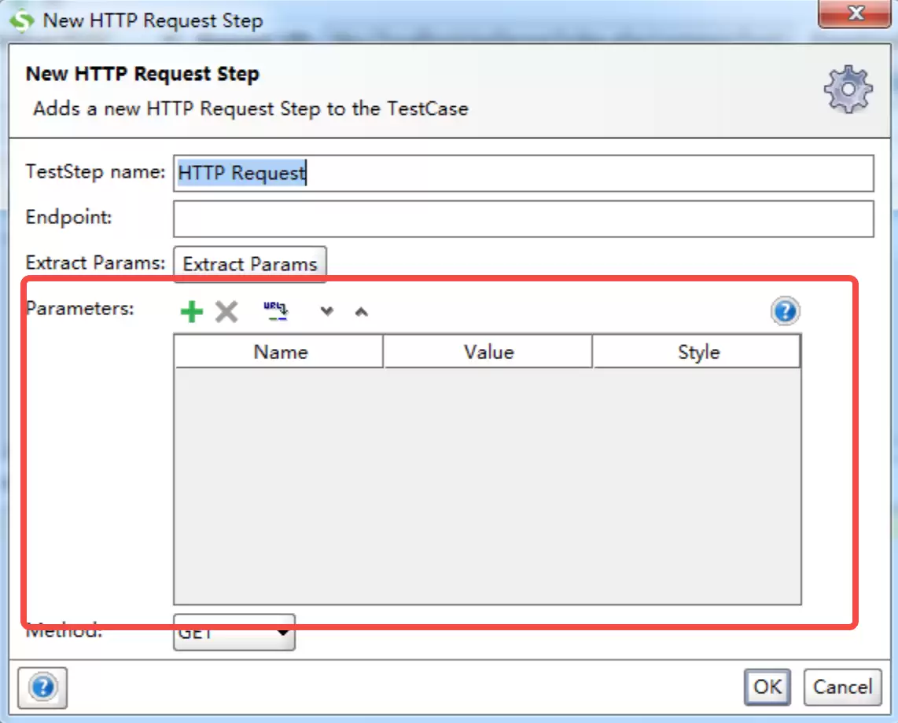Screen dimensions: 898x723
Task: Select the Value column header
Action: tap(488, 351)
